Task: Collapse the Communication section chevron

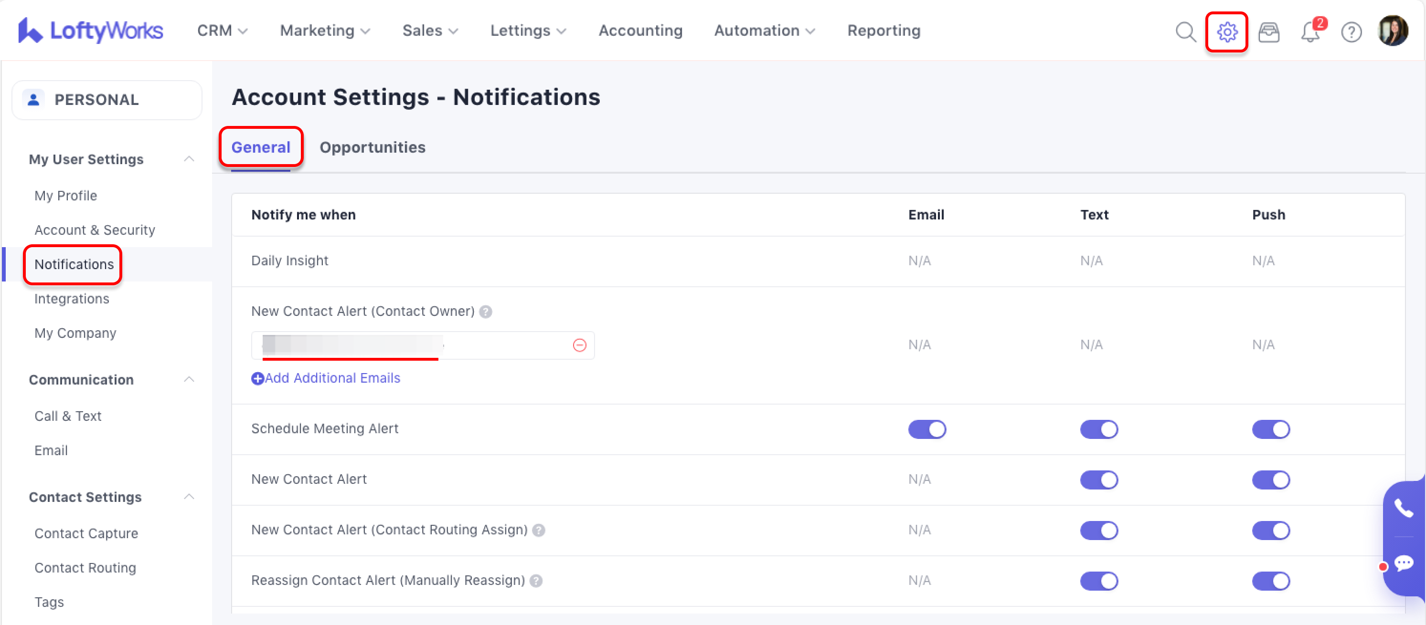Action: point(189,379)
